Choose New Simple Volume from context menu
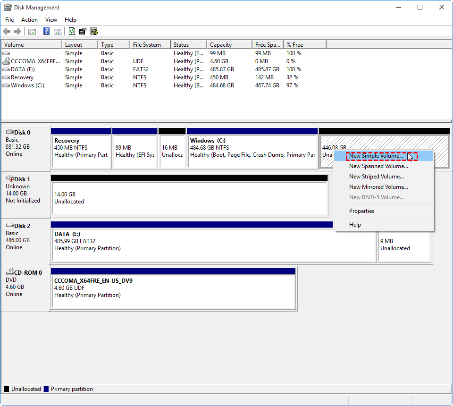The image size is (453, 406). pyautogui.click(x=376, y=156)
